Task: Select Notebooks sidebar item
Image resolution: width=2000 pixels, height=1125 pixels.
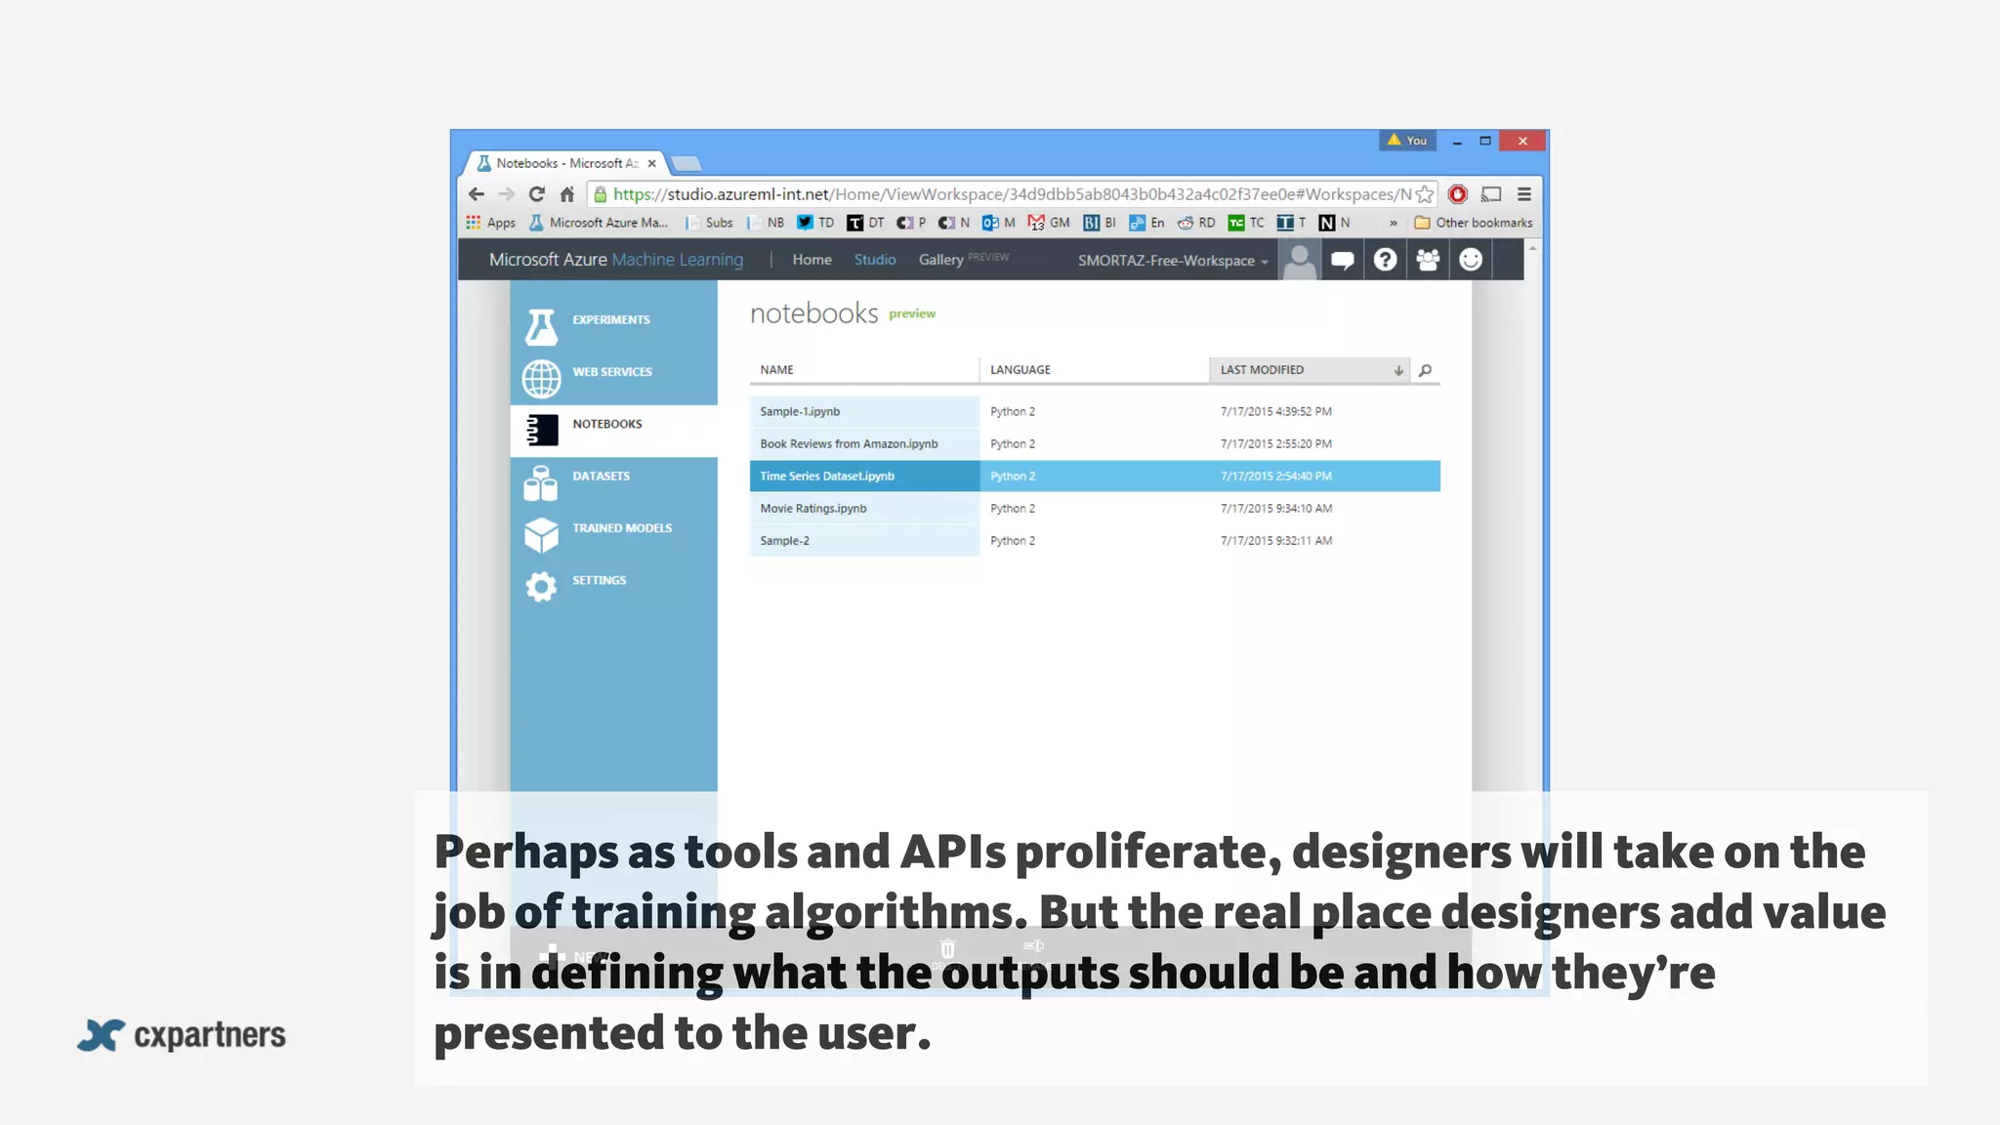Action: (613, 430)
